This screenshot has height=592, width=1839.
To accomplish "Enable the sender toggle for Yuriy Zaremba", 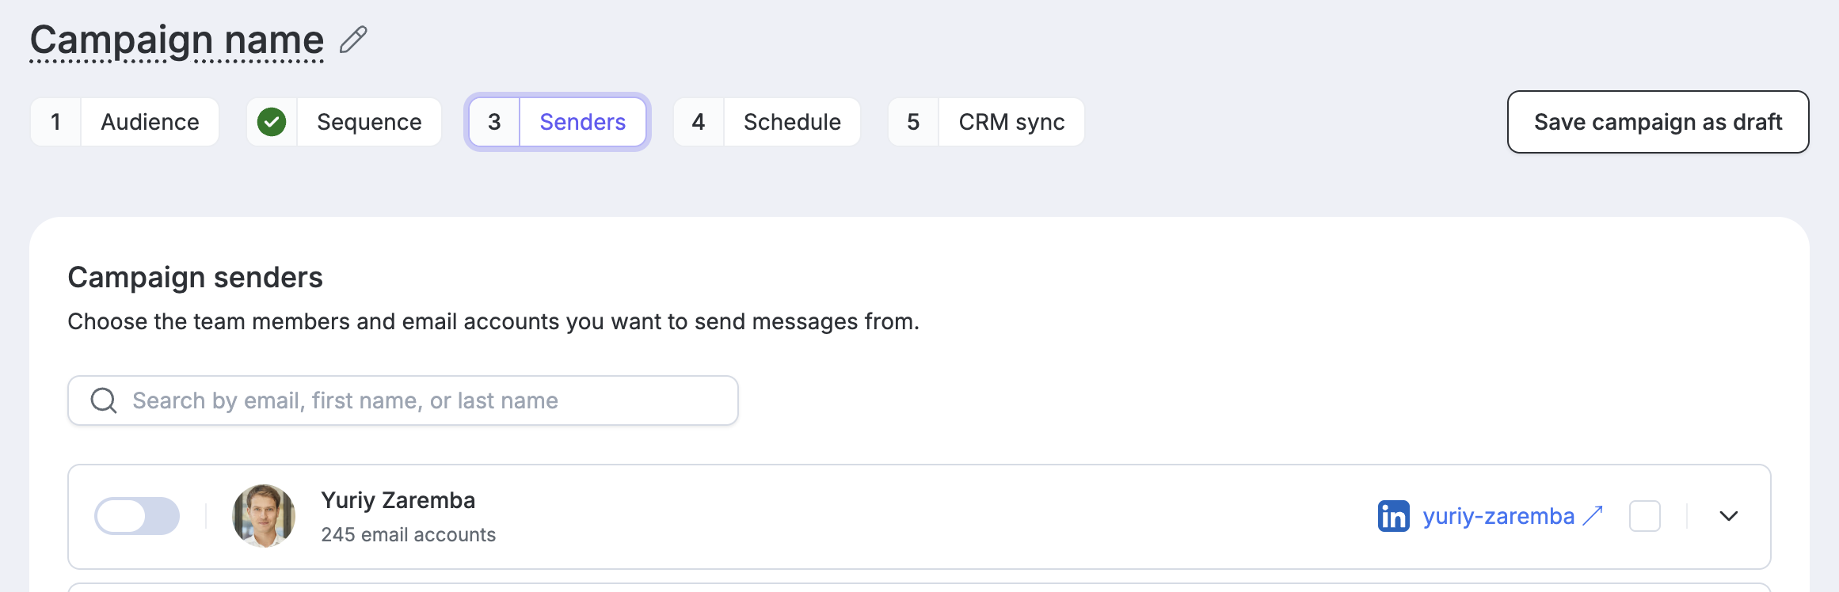I will (x=137, y=516).
